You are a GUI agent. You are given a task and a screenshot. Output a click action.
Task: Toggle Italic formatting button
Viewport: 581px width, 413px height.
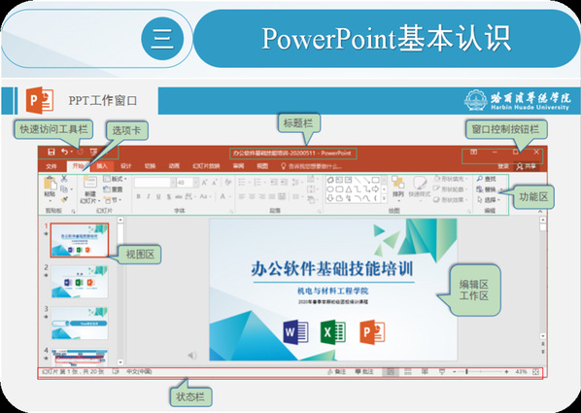point(149,196)
